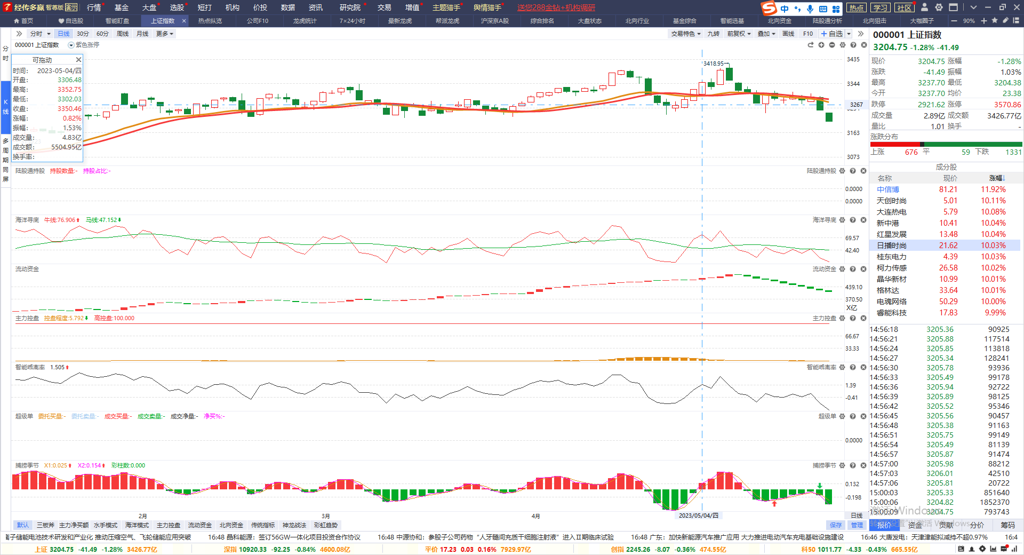1024x555 pixels.
Task: Toggle Sogou soft keyboard button
Action: 823,9
